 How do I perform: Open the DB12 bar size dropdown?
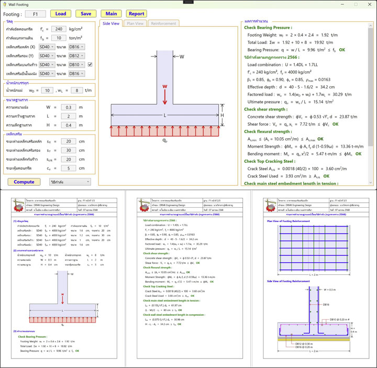point(76,55)
